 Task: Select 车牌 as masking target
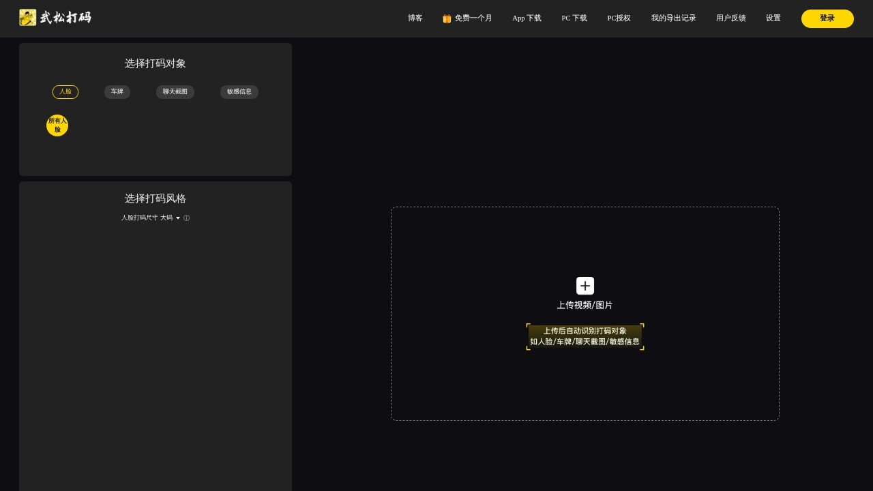coord(117,92)
